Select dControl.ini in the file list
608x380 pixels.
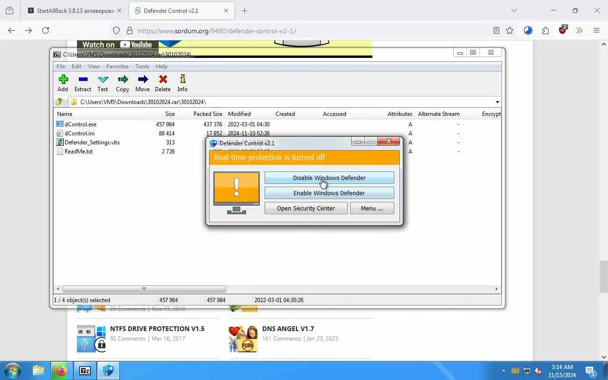79,133
